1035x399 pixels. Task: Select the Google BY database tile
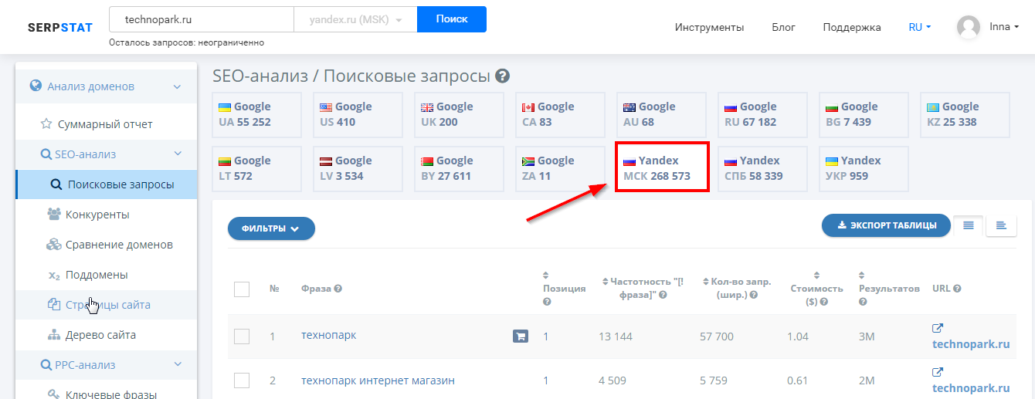459,169
